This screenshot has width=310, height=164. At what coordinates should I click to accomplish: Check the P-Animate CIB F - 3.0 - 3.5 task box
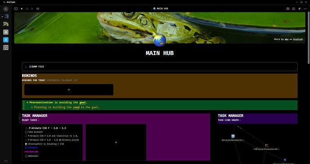(27, 128)
